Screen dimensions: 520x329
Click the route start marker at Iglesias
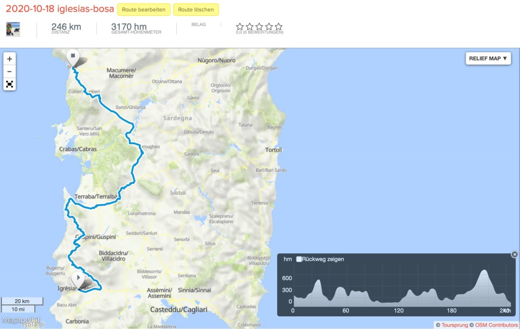coord(78,279)
